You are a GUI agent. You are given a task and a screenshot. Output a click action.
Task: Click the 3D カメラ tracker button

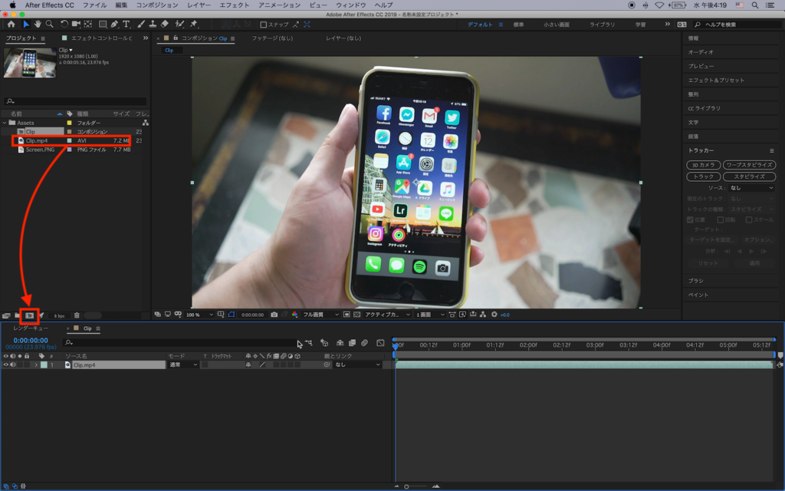[703, 165]
